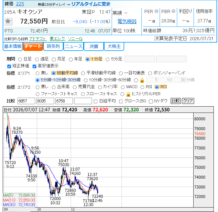This screenshot has width=218, height=212.
Task: Toggle グロース250 comparison checkbox
Action: point(121,102)
